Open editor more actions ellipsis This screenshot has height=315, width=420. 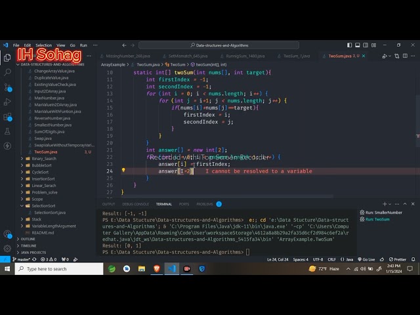(413, 56)
